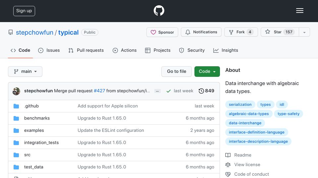The height and width of the screenshot is (178, 318).
Task: Star the typical repository
Action: pyautogui.click(x=280, y=32)
